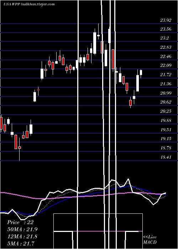The width and height of the screenshot is (178, 249).
Task: Click the last white candlestick near 21.9
Action: click(141, 73)
